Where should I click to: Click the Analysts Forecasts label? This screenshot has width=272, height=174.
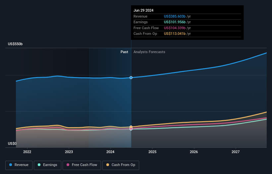149,52
